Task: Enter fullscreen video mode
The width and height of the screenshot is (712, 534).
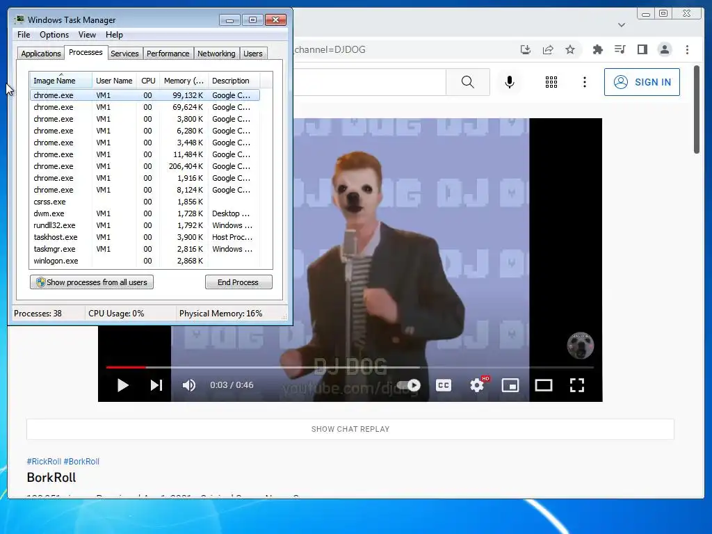Action: (x=577, y=385)
